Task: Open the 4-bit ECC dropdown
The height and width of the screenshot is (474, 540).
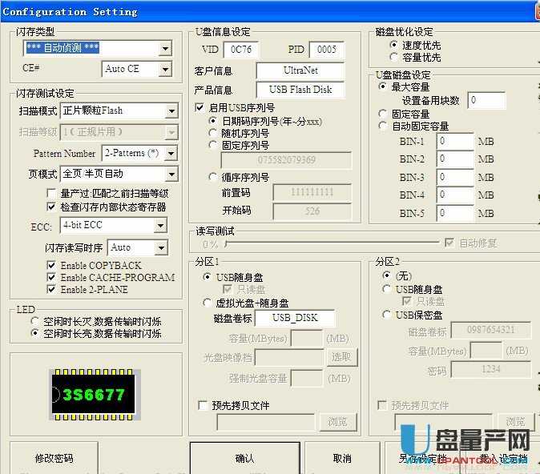Action: 160,226
